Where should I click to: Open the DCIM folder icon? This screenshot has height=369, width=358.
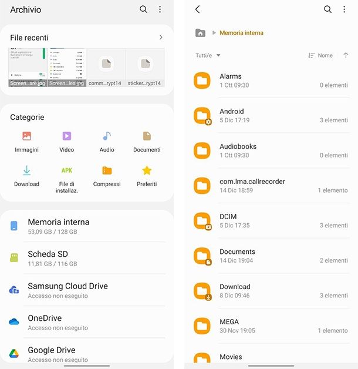pyautogui.click(x=202, y=221)
